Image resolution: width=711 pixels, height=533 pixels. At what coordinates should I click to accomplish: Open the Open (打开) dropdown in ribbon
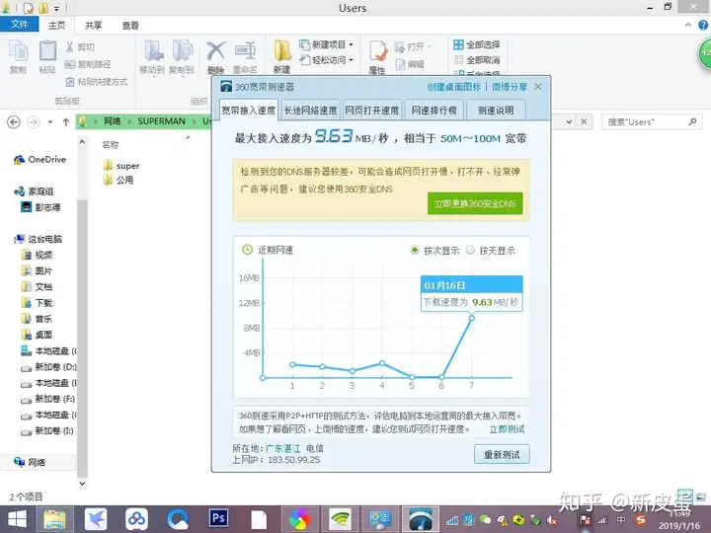(413, 46)
